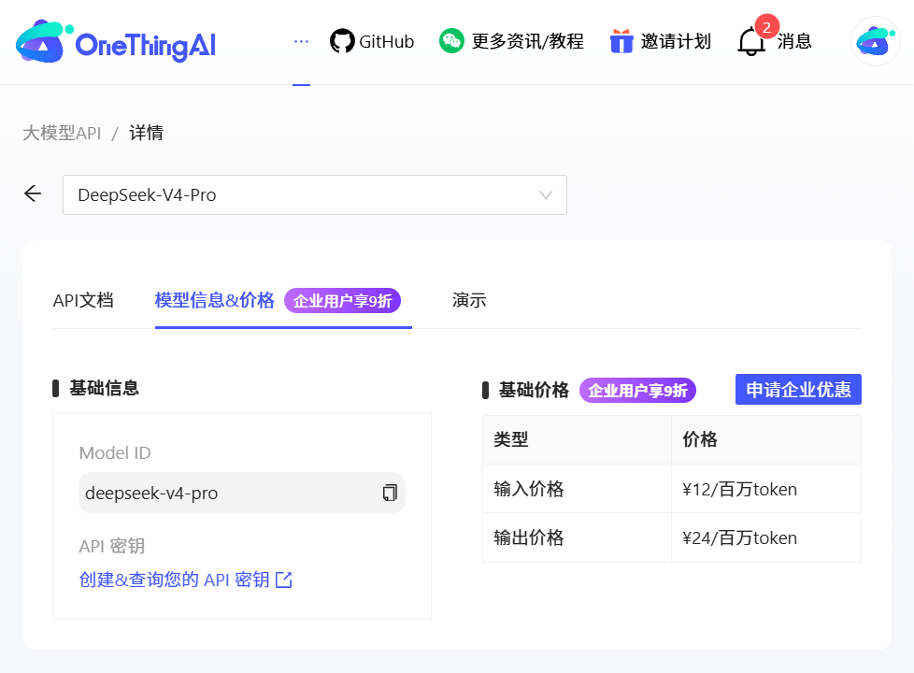Click the green WeChat icon

(451, 41)
